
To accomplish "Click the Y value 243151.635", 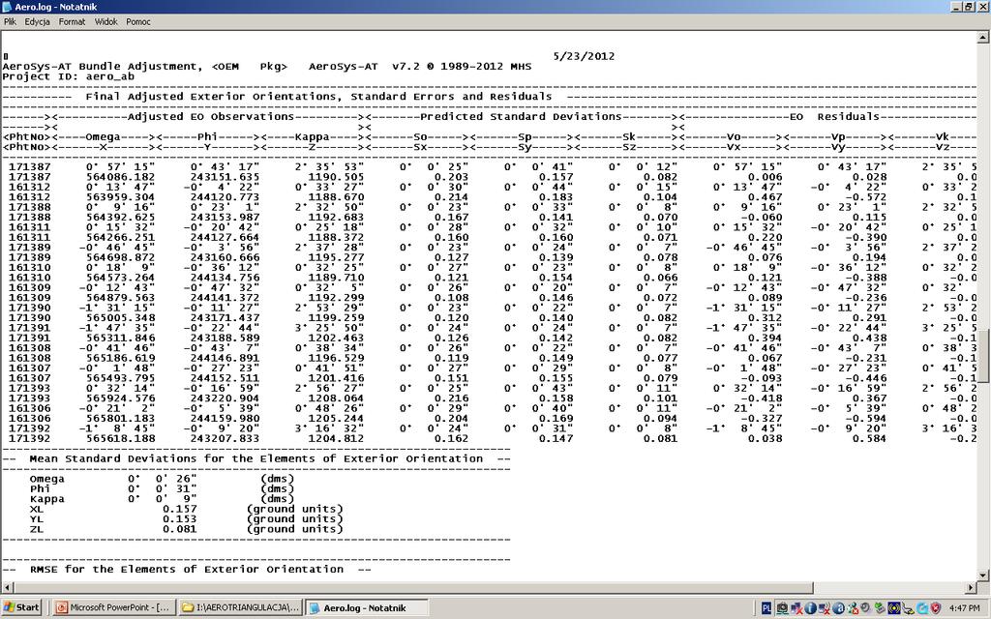I will point(225,178).
